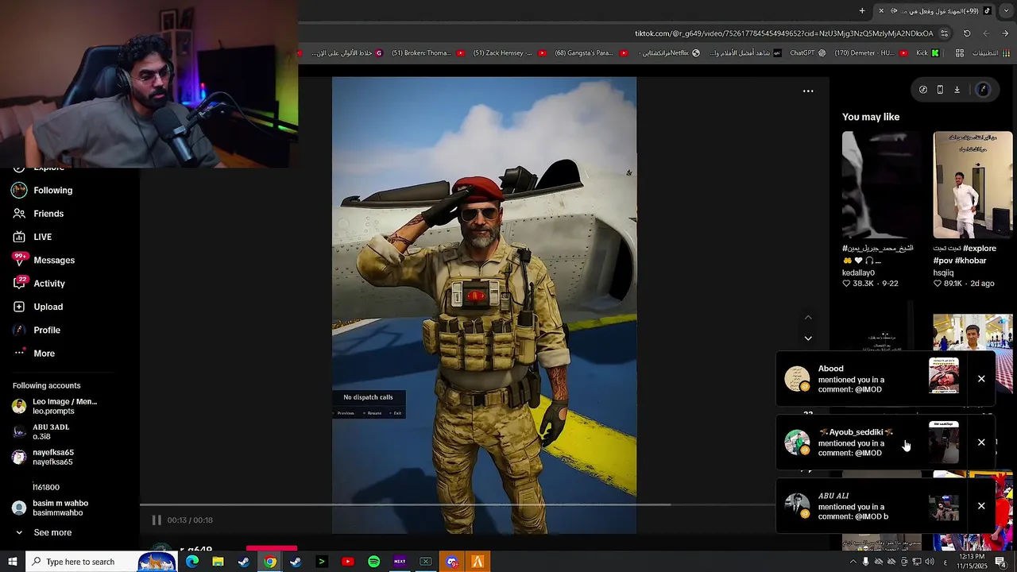Open YouTube app from taskbar
This screenshot has height=572, width=1017.
[348, 562]
